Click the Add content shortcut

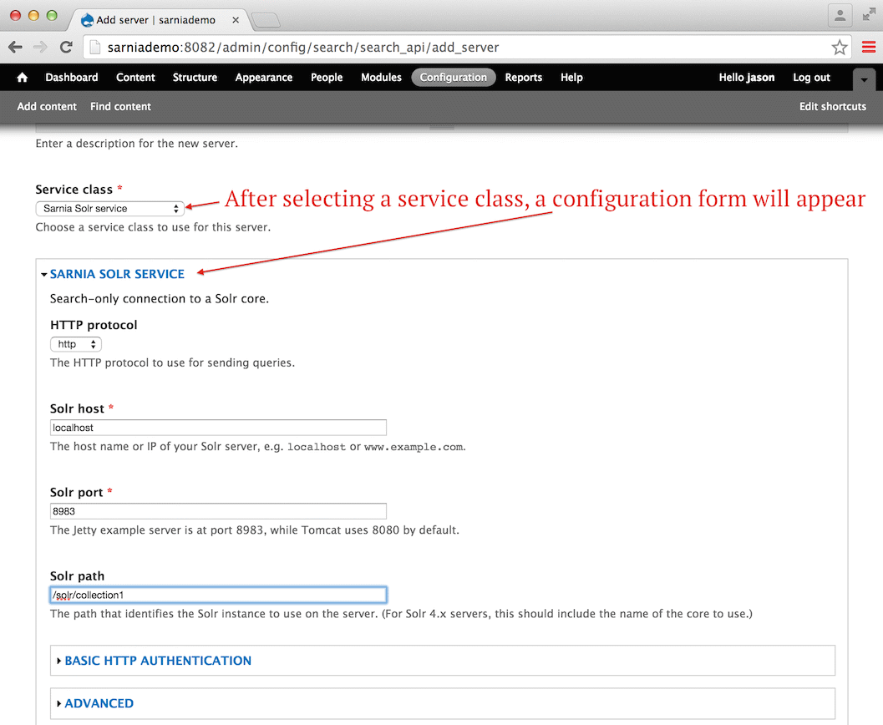click(x=47, y=107)
